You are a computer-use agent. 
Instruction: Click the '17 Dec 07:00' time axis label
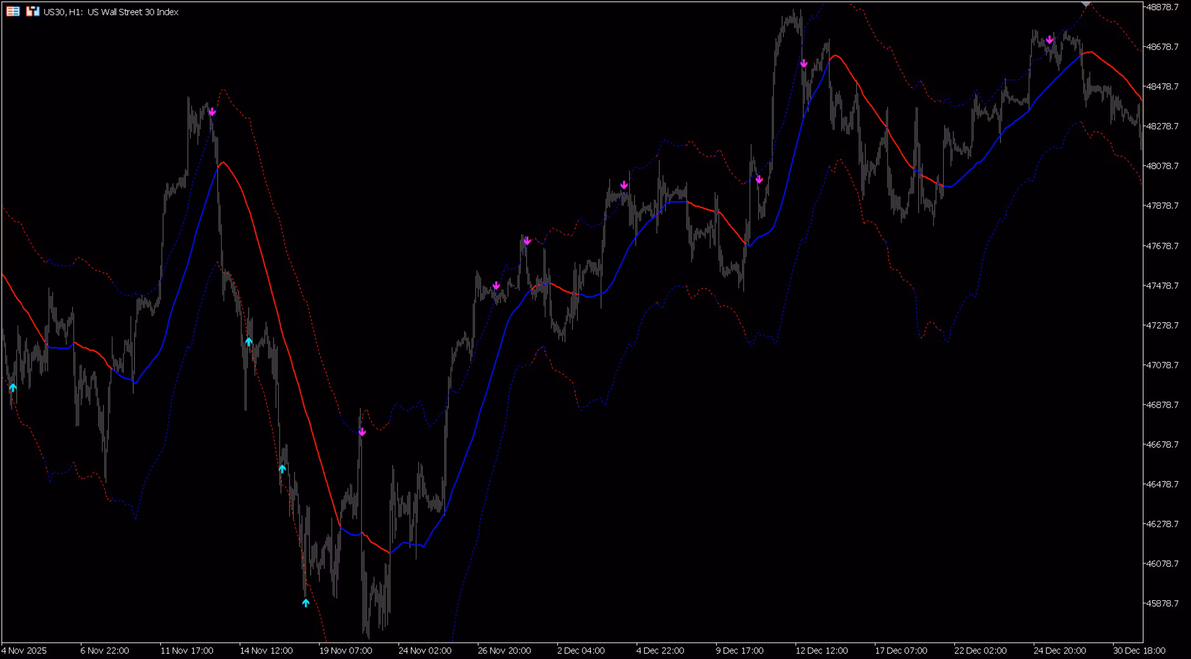click(901, 651)
